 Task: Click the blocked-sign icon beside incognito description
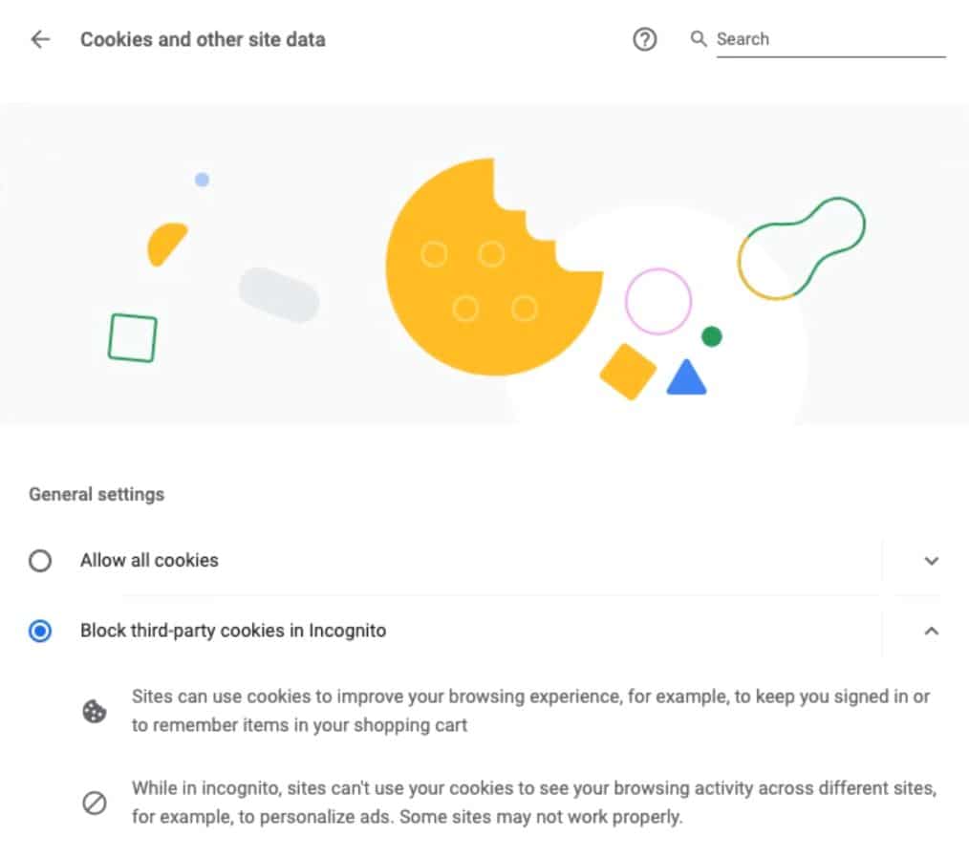point(94,803)
